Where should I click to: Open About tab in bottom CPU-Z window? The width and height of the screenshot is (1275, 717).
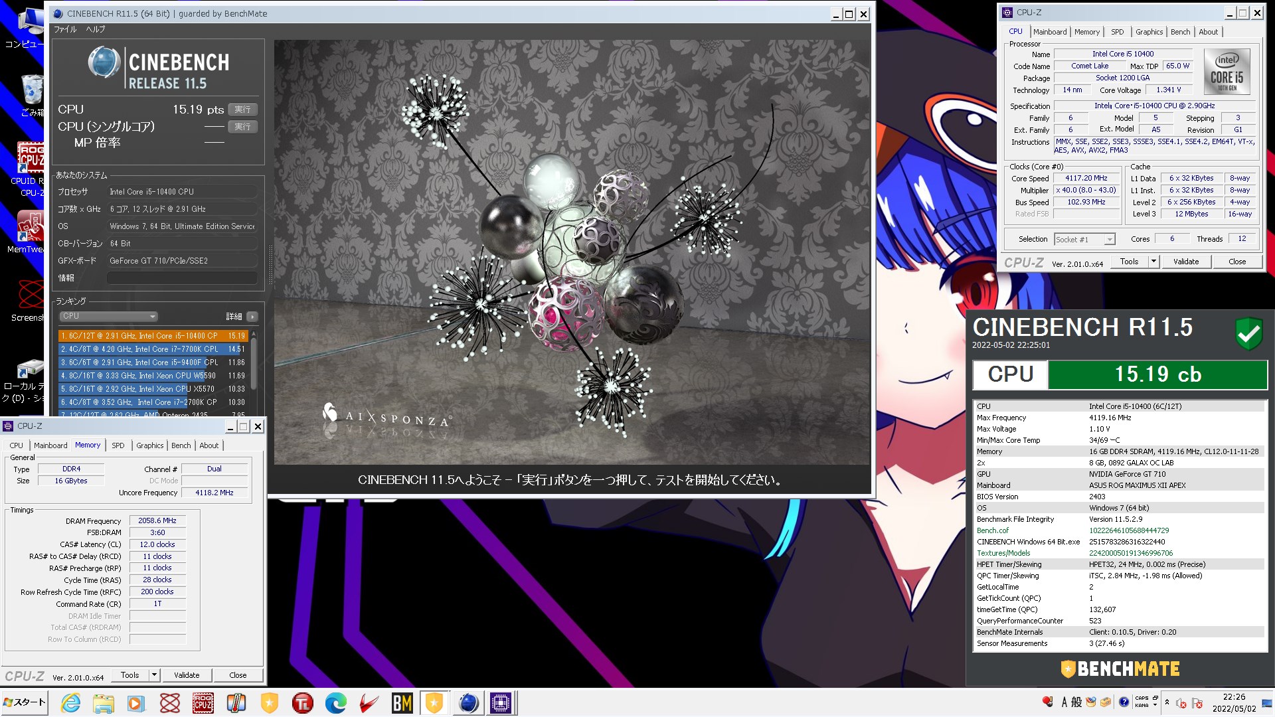[209, 445]
